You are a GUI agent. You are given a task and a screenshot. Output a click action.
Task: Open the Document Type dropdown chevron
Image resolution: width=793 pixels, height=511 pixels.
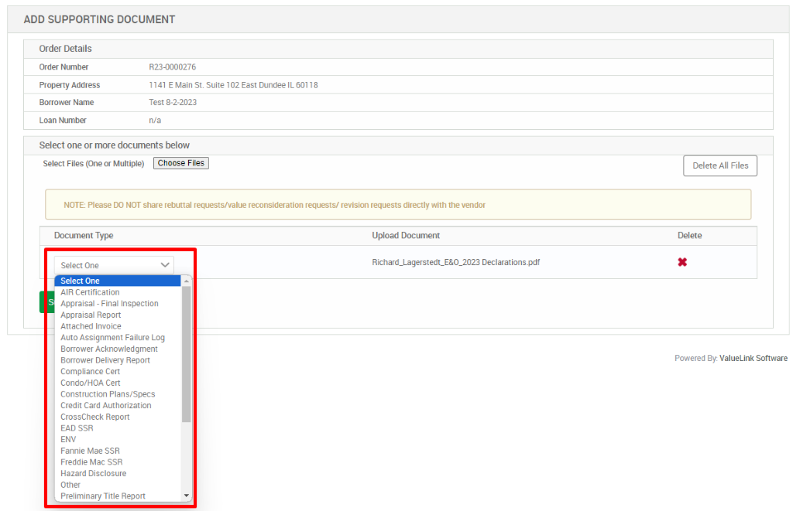click(x=165, y=264)
